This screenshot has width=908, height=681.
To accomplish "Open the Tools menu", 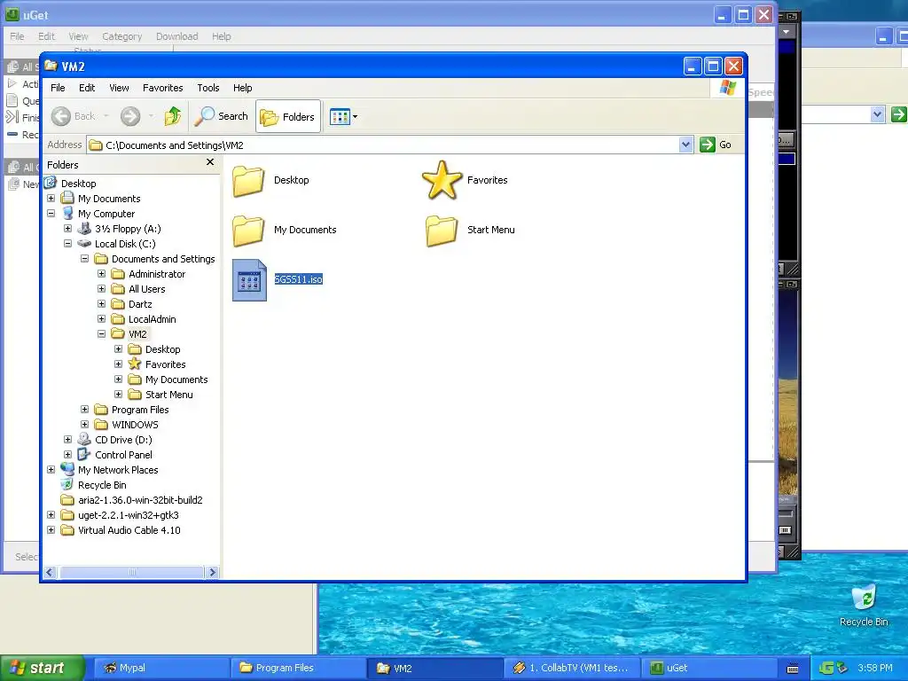I will pos(207,88).
